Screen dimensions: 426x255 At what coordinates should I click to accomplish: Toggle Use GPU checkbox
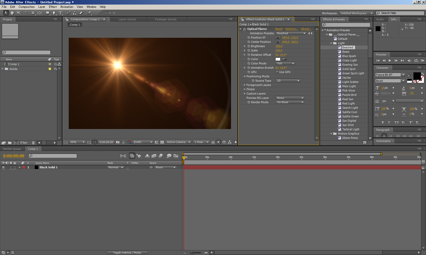tap(277, 72)
